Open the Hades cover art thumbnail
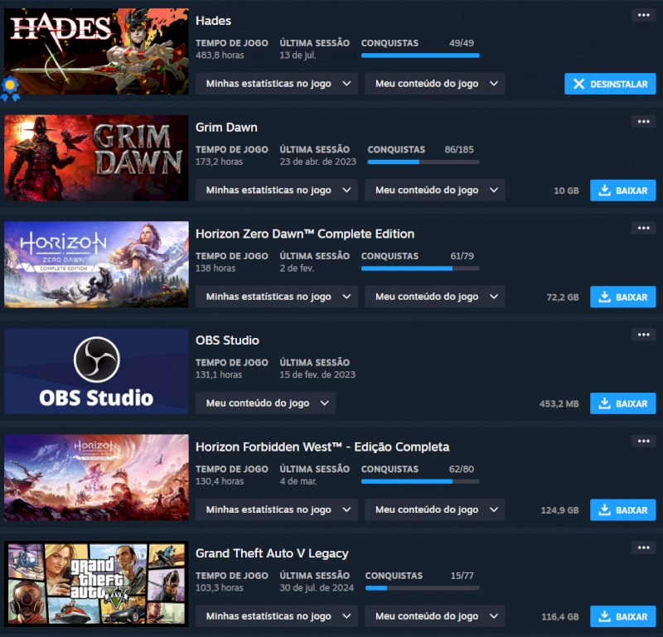 point(96,51)
